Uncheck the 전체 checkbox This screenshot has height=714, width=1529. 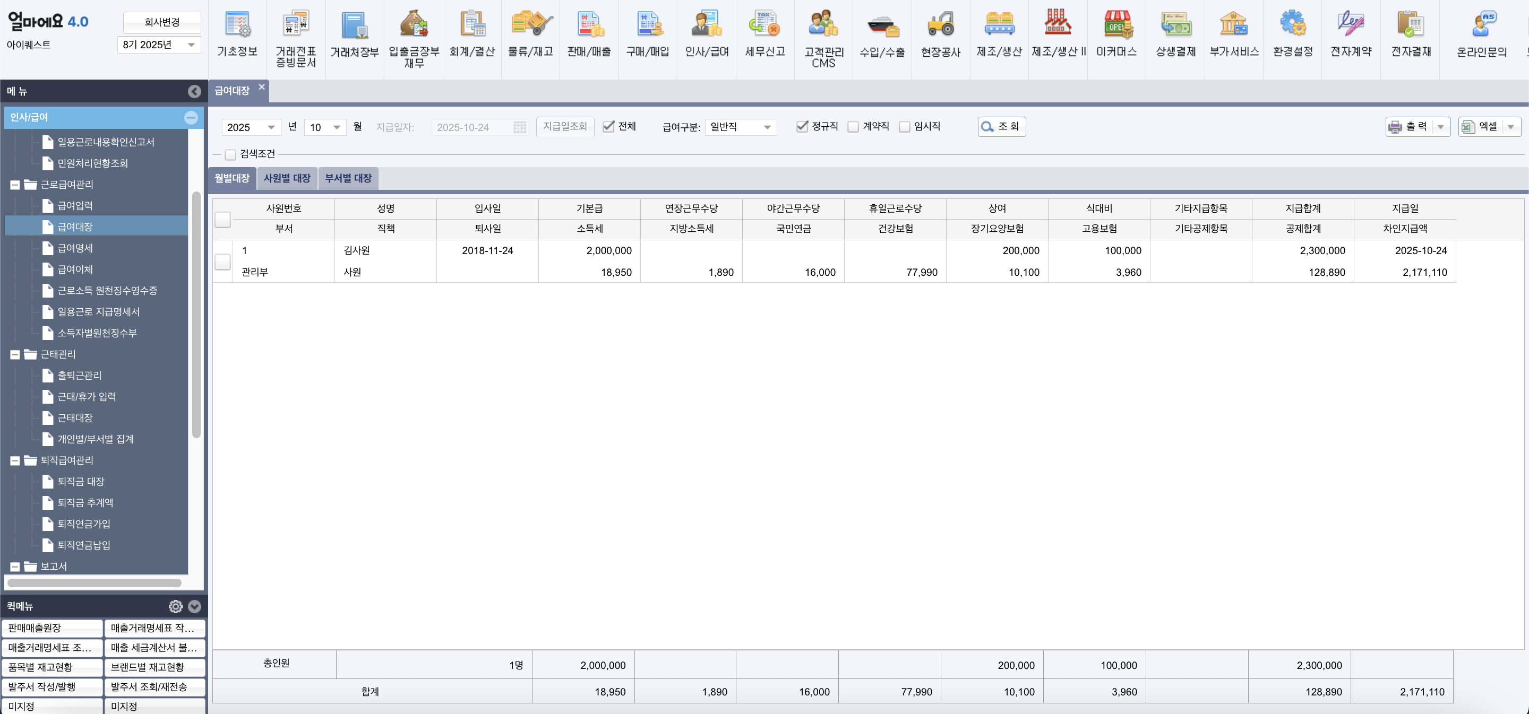pos(608,126)
